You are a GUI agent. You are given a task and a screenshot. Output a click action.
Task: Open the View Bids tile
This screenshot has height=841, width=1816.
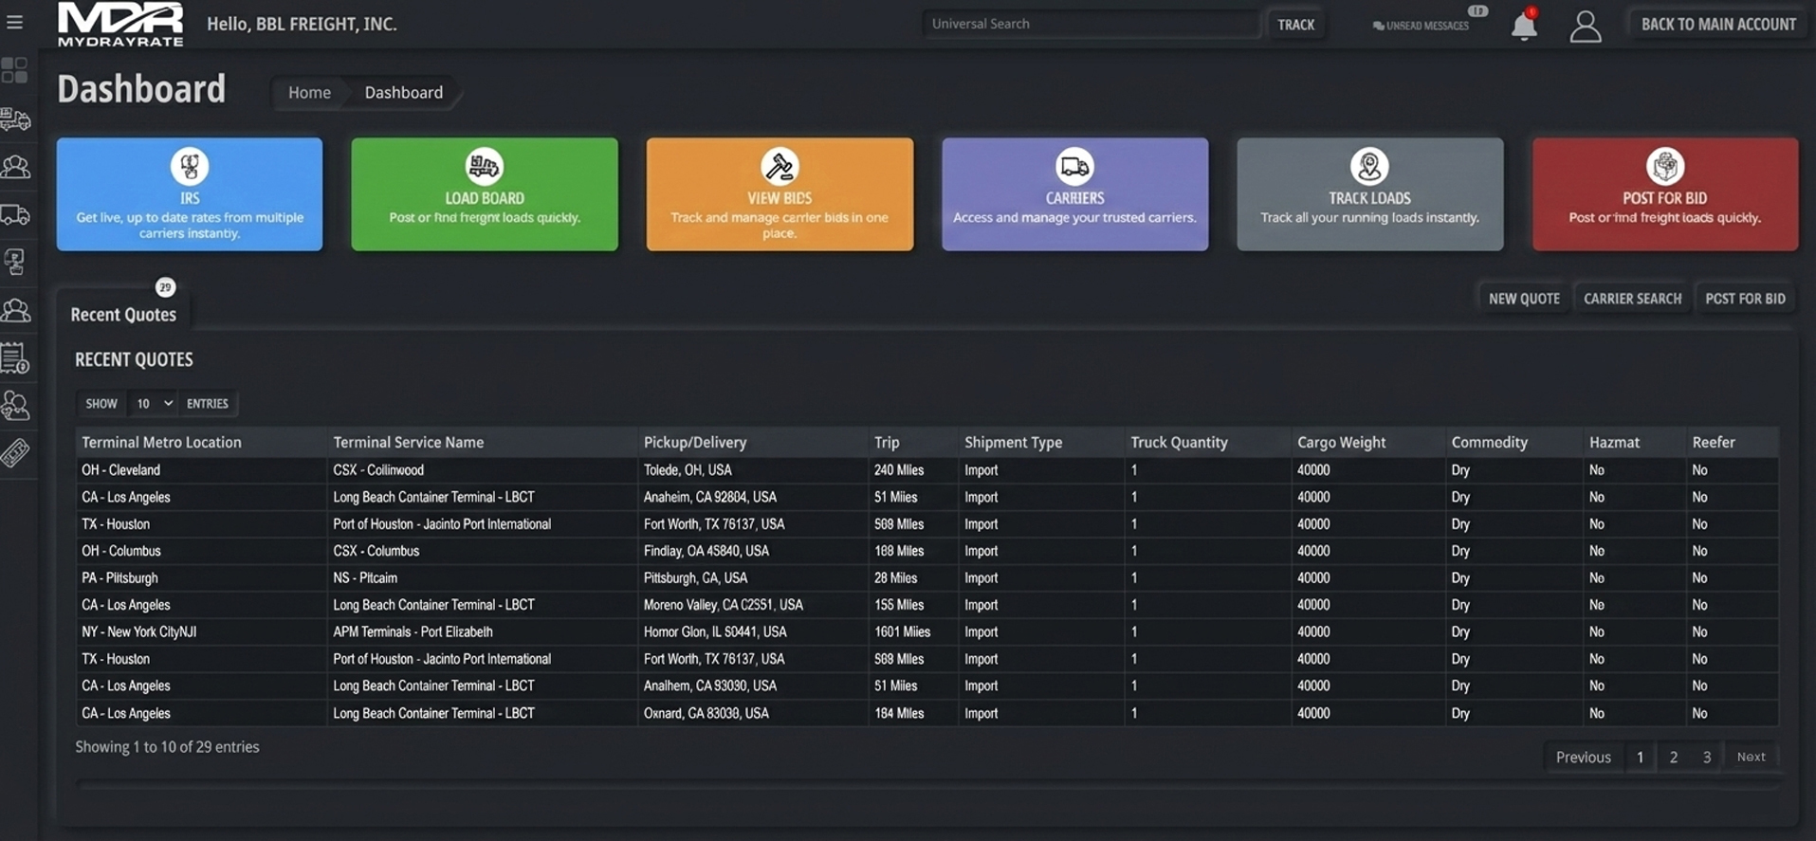pyautogui.click(x=780, y=194)
